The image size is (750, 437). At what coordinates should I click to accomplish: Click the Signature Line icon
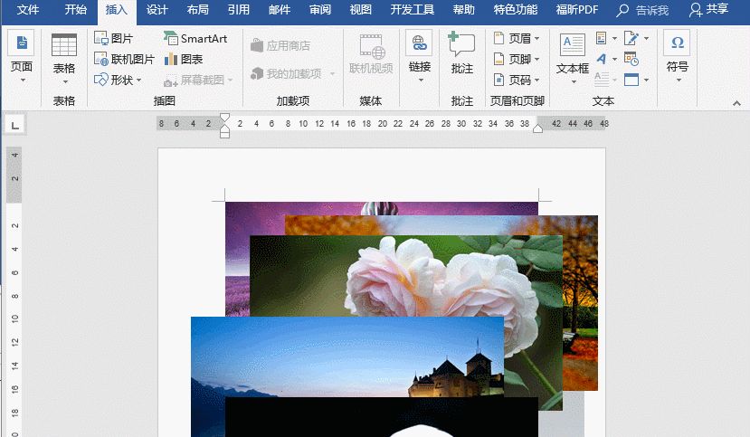coord(631,38)
